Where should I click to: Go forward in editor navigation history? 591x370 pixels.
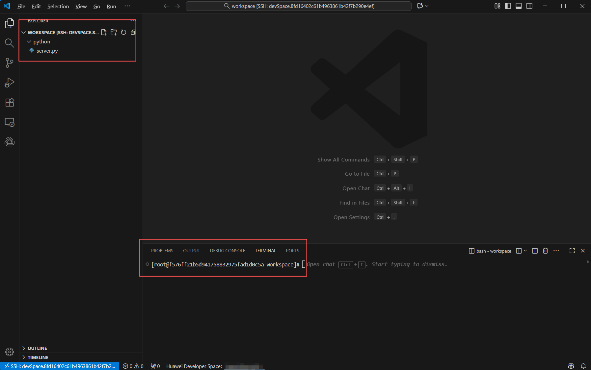pos(177,6)
